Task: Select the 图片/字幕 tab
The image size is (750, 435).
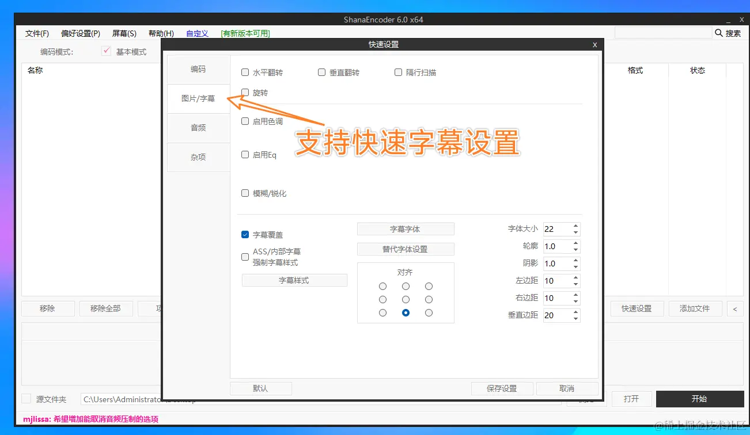Action: [x=198, y=98]
